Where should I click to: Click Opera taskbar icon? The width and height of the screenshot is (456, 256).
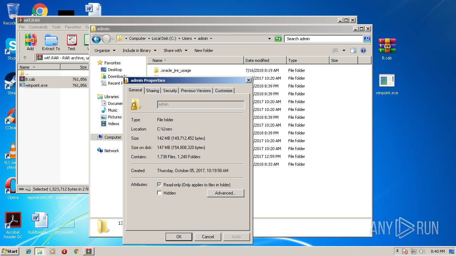64,251
